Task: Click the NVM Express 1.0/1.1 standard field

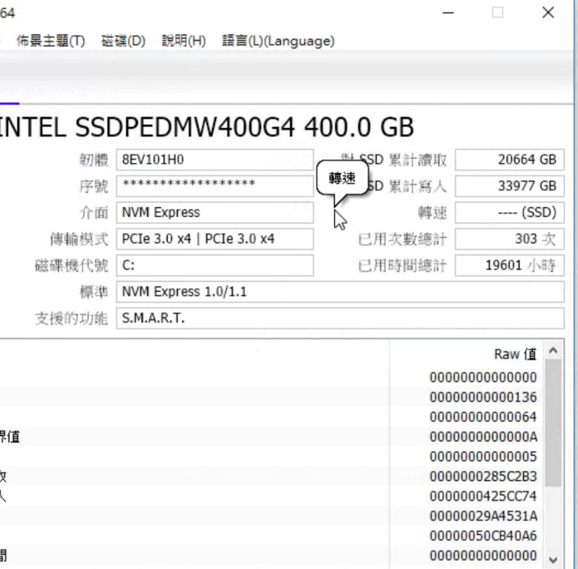Action: (x=340, y=292)
